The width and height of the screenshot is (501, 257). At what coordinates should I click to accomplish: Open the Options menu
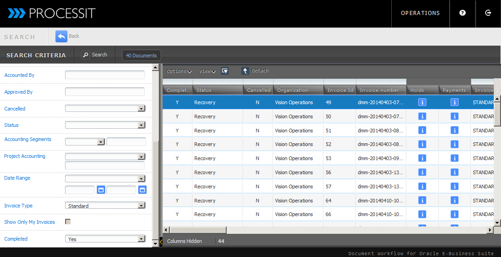pyautogui.click(x=179, y=71)
